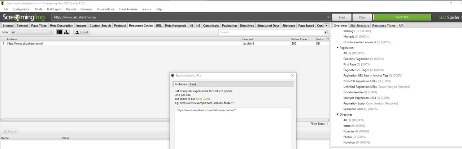
Task: Open the Crawl Analysis menu
Action: coord(128,9)
